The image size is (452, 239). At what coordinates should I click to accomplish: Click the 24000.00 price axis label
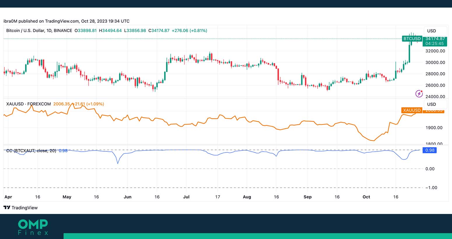pos(435,96)
